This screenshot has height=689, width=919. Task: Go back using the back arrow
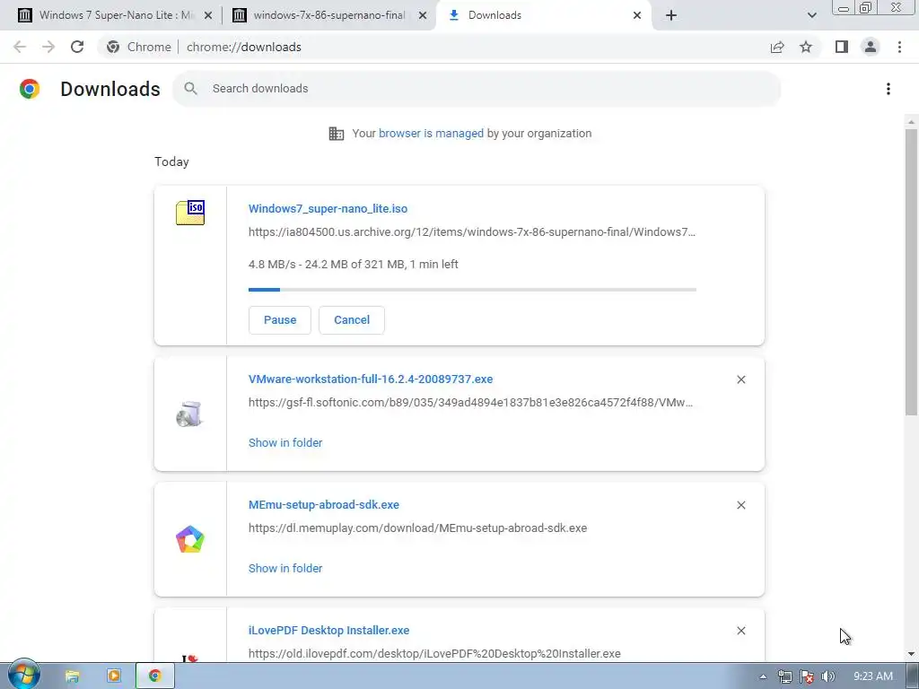point(20,47)
